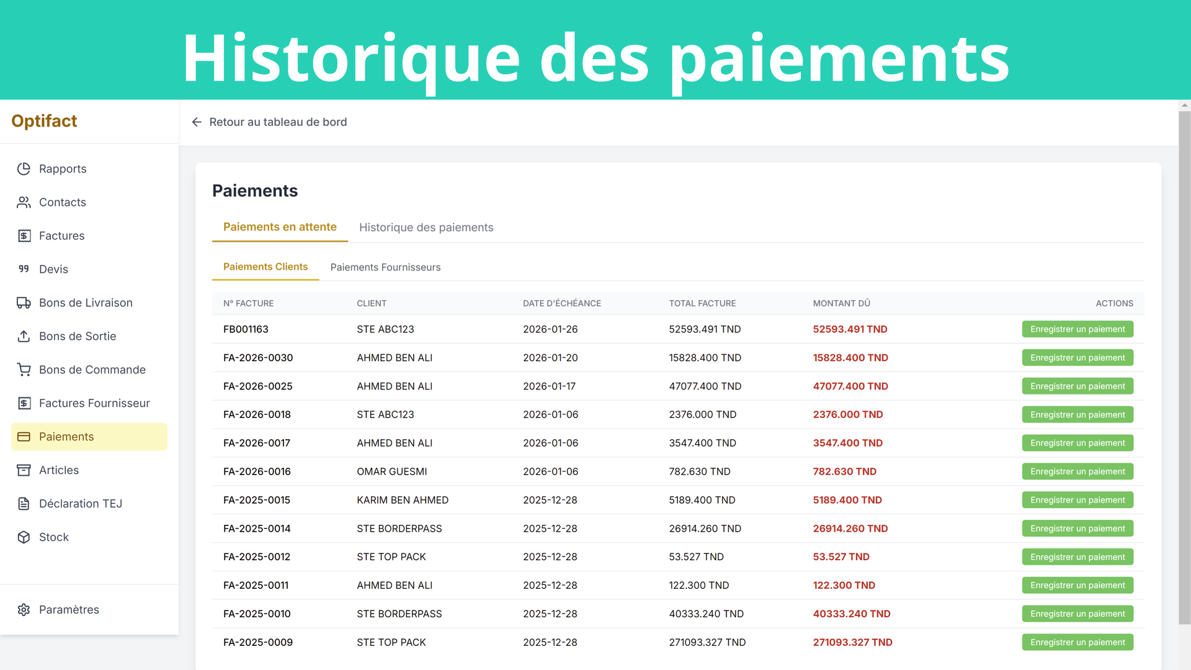Open Bons de Commande cart icon
Image resolution: width=1191 pixels, height=670 pixels.
click(x=24, y=370)
